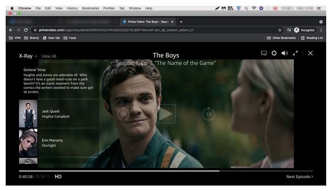Click the HD quality badge
The height and width of the screenshot is (191, 334).
click(58, 177)
